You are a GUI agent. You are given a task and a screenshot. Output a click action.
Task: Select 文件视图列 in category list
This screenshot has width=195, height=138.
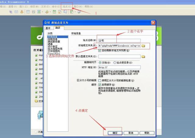click(x=54, y=51)
